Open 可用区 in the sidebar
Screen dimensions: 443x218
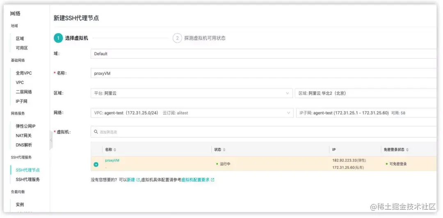click(22, 48)
